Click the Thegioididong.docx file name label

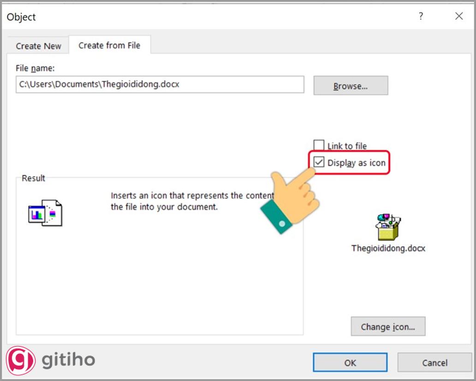tap(388, 248)
